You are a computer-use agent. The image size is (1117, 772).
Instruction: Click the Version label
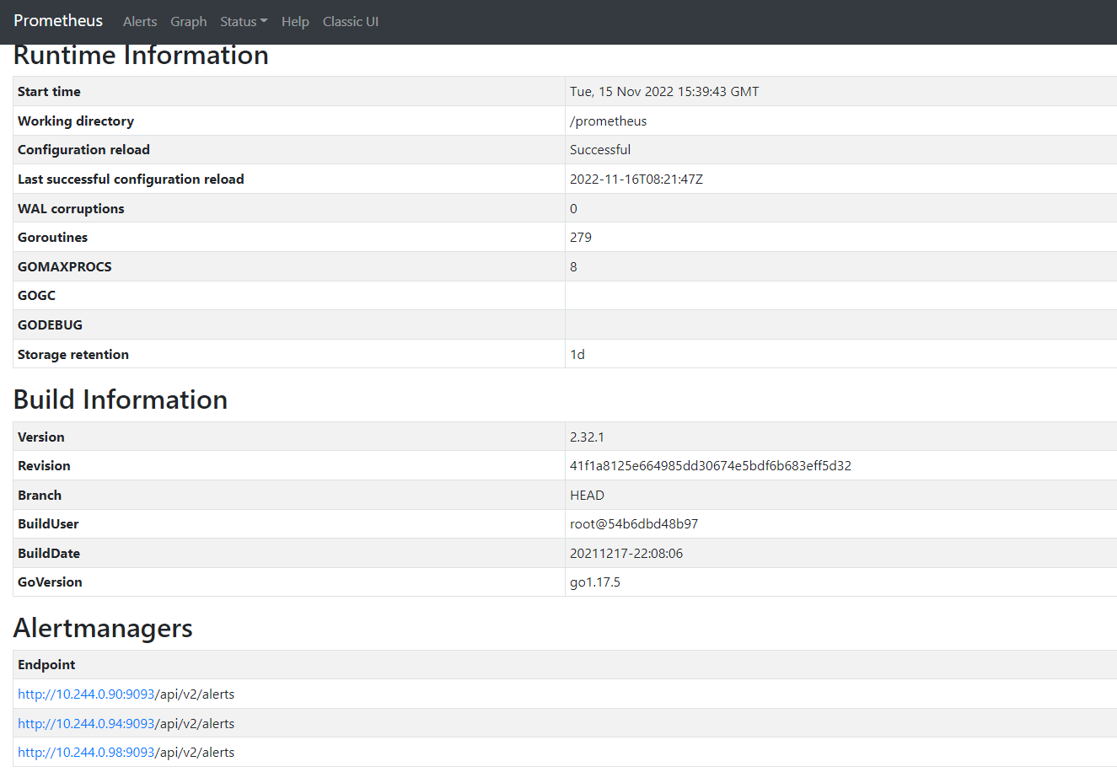[x=41, y=437]
